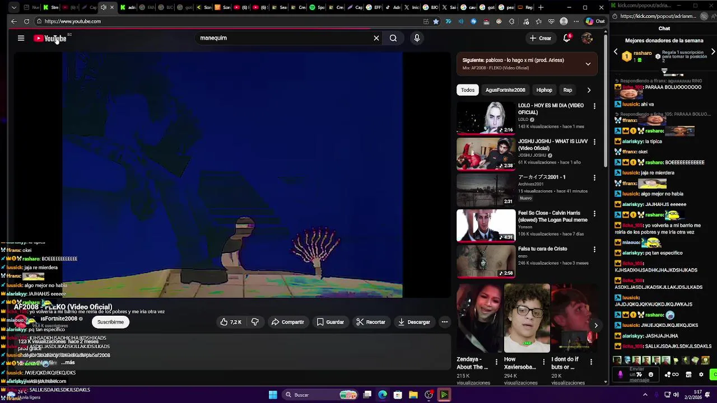Click the YouTube search text field
Viewport: 717px width, 403px height.
click(x=283, y=38)
